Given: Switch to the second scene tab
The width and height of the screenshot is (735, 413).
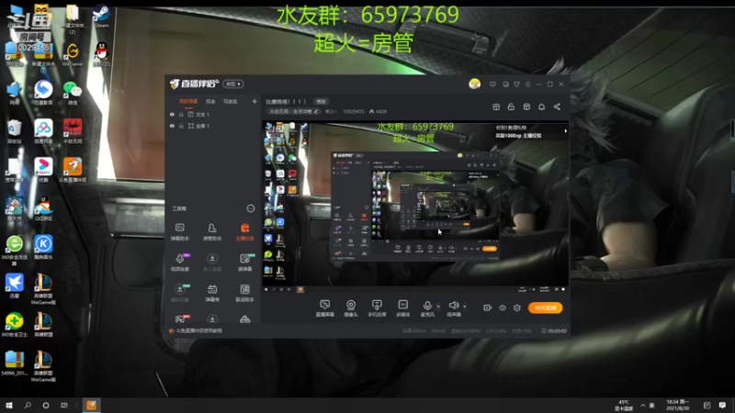Looking at the screenshot, I should pyautogui.click(x=210, y=101).
